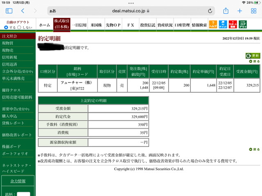Click the Wi-Fi status icon
262x196 pixels.
244,3
